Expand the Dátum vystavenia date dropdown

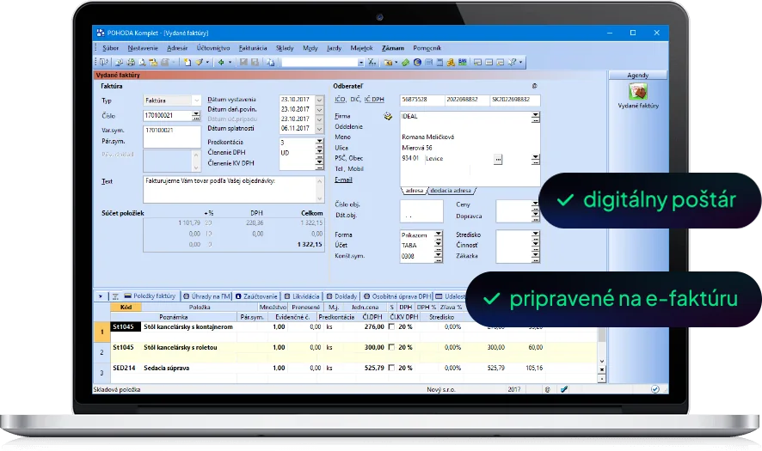pyautogui.click(x=319, y=100)
